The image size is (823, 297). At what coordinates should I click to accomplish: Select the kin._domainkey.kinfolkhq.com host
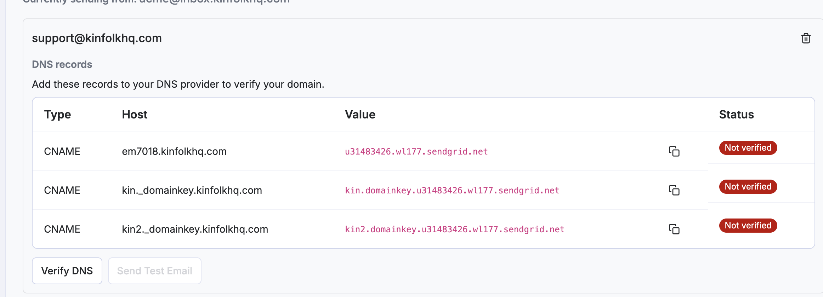click(x=192, y=190)
